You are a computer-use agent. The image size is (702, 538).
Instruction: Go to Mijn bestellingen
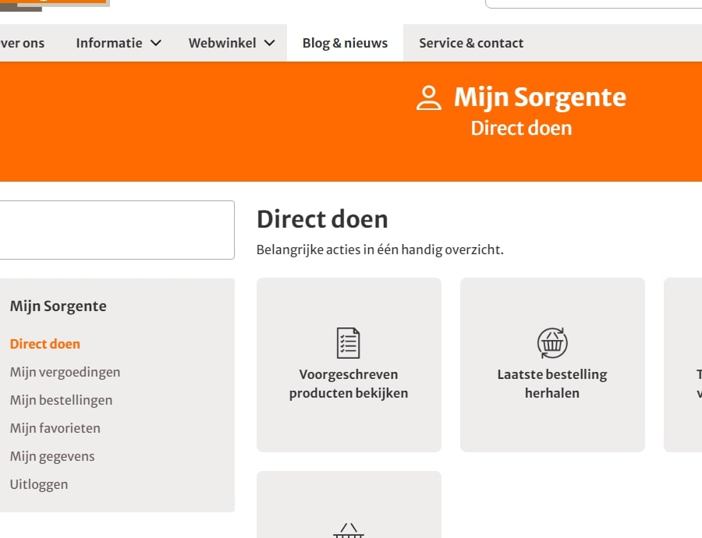(x=61, y=400)
